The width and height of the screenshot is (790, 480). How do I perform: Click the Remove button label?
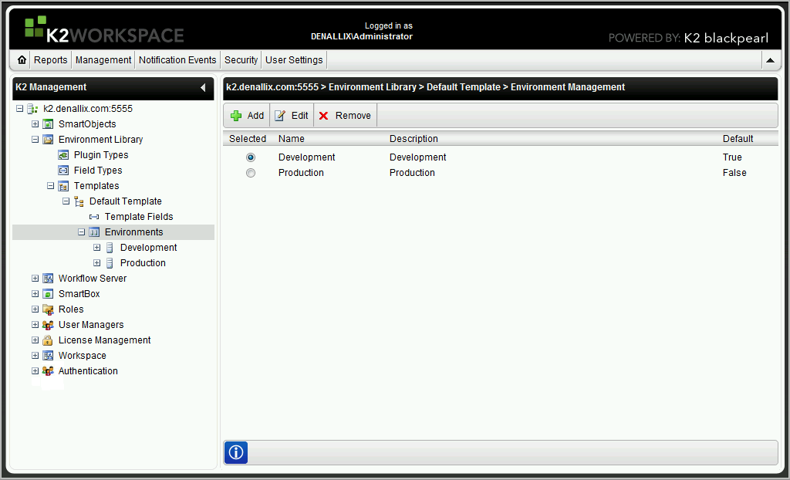(x=353, y=116)
